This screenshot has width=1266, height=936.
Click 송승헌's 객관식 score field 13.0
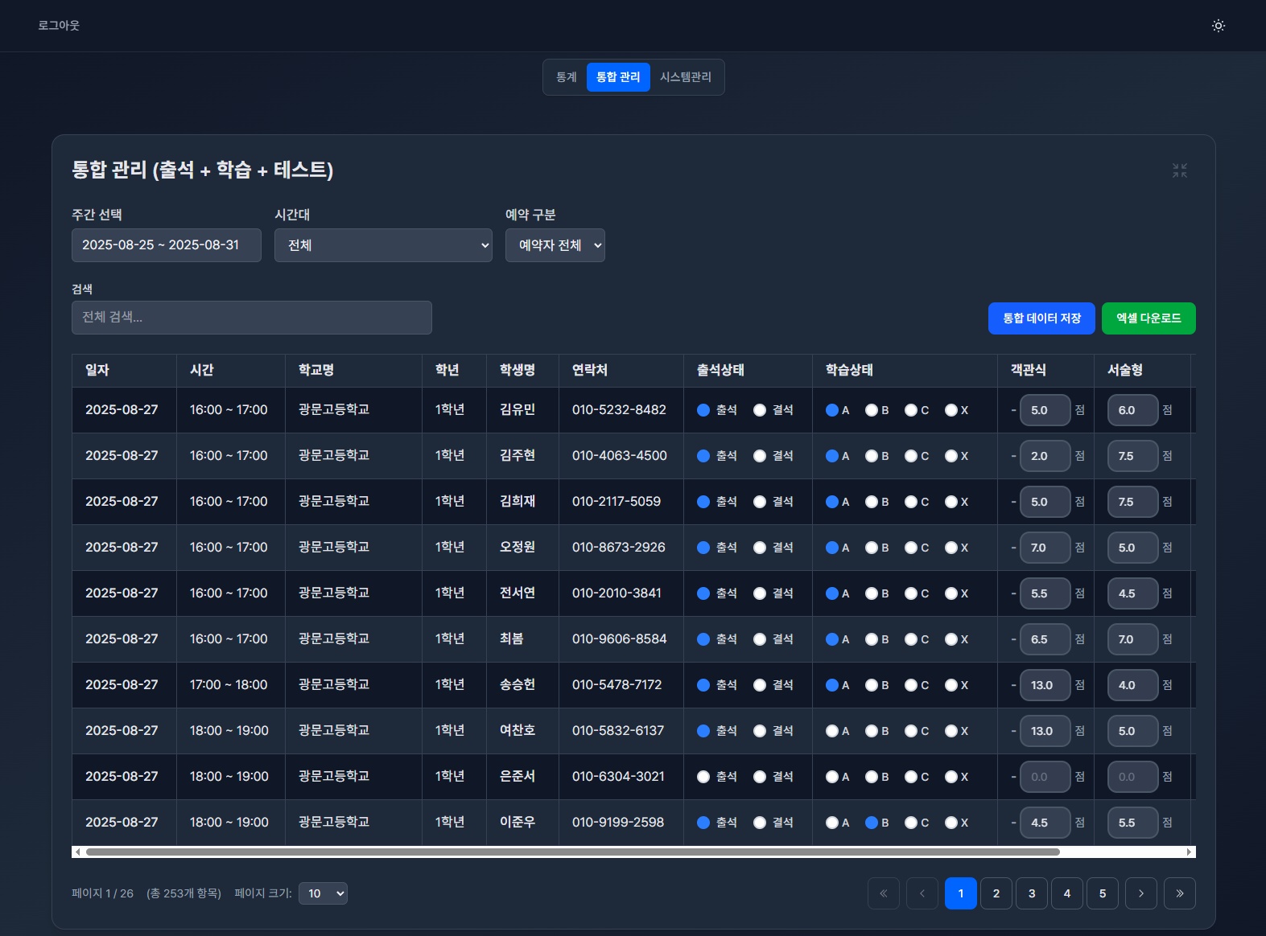(x=1045, y=685)
